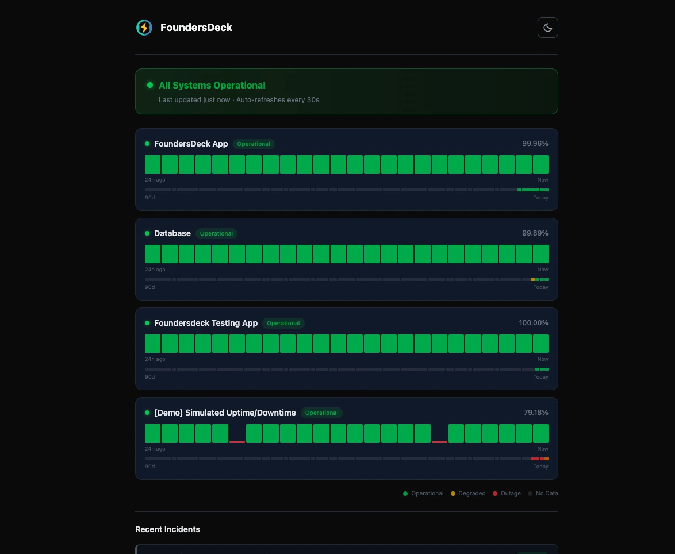Toggle dark mode with the moon button
This screenshot has width=675, height=554.
click(547, 27)
